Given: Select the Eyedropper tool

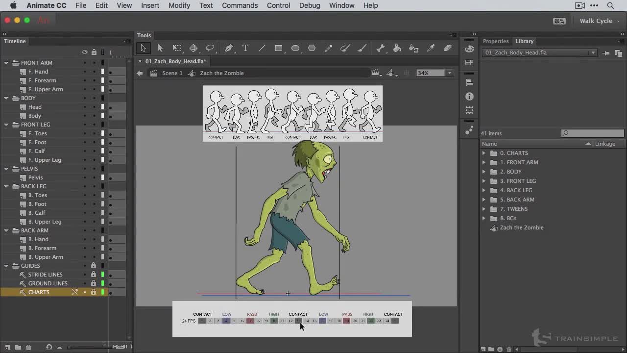Looking at the screenshot, I should click(x=431, y=48).
